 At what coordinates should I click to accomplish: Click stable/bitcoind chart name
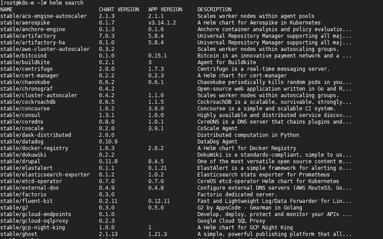pos(23,56)
